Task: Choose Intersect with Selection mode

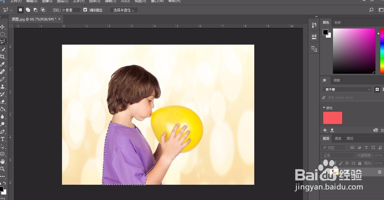Action: click(x=43, y=10)
